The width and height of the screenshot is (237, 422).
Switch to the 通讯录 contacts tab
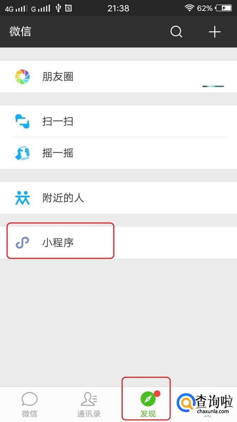(x=89, y=404)
